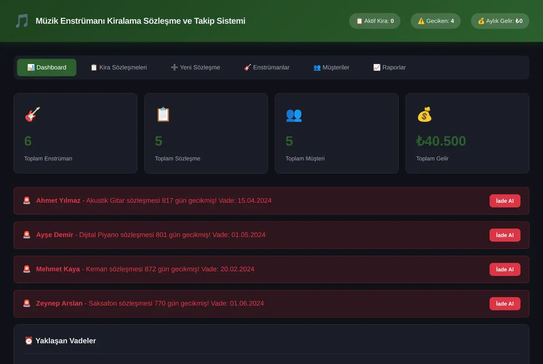This screenshot has width=543, height=364.
Task: Click the Toplam Müşteri label
Action: click(x=305, y=159)
